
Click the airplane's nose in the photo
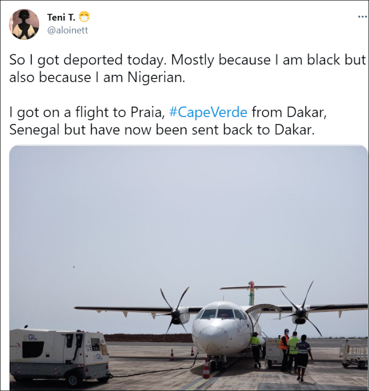(214, 338)
